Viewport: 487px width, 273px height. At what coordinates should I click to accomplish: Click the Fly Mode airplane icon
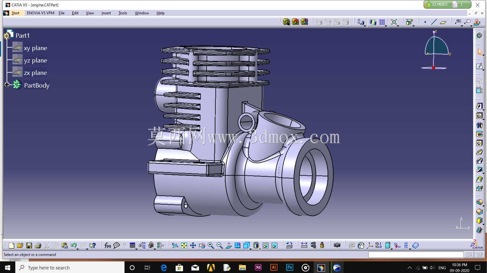pos(175,245)
